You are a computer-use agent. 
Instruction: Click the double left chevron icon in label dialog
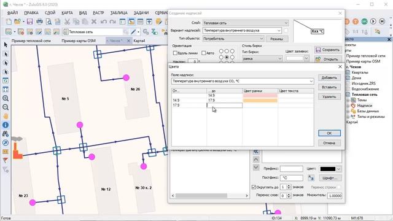pos(256,152)
